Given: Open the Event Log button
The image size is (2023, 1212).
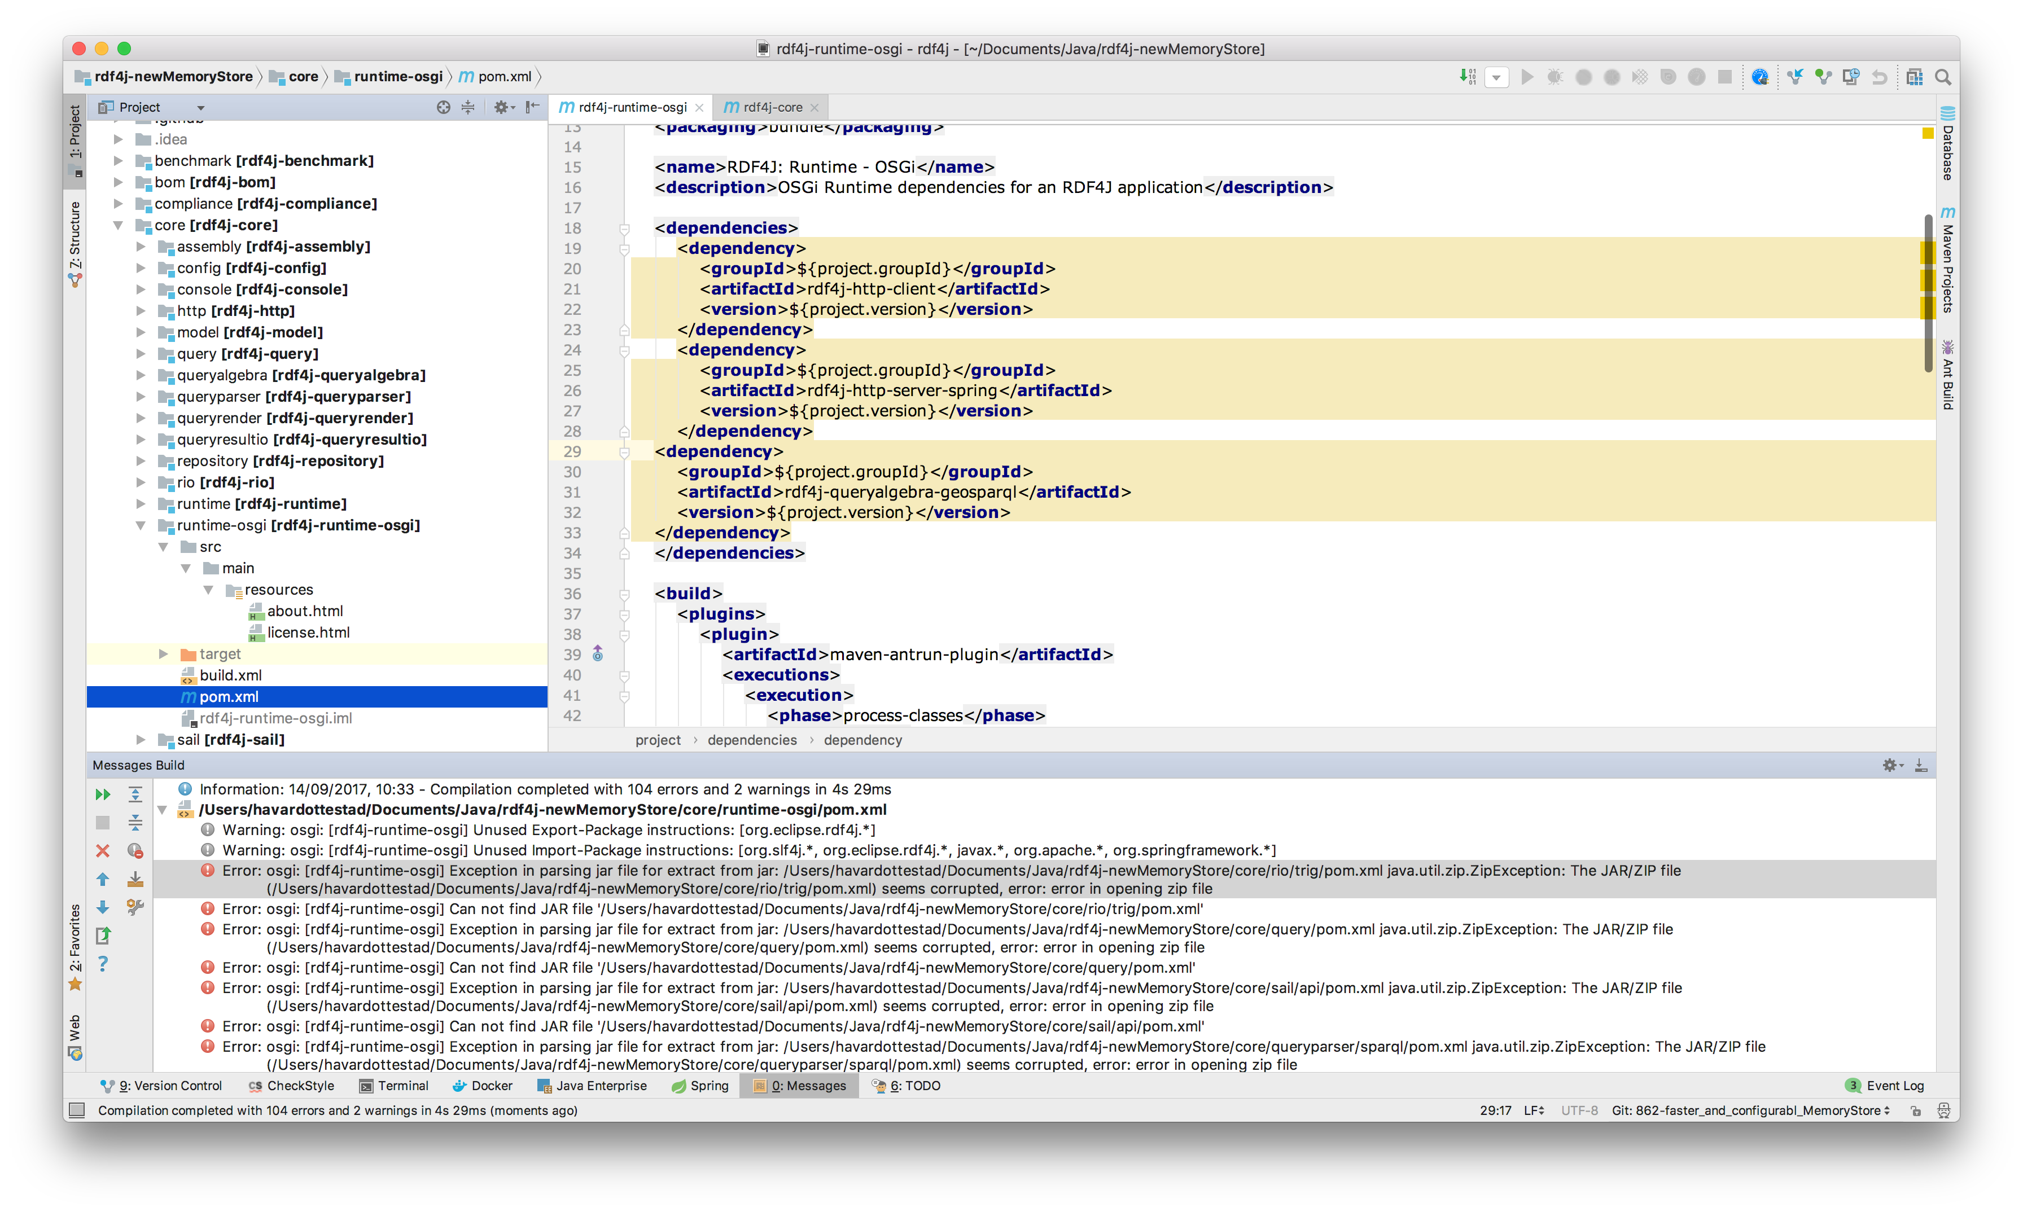Looking at the screenshot, I should [x=1886, y=1086].
